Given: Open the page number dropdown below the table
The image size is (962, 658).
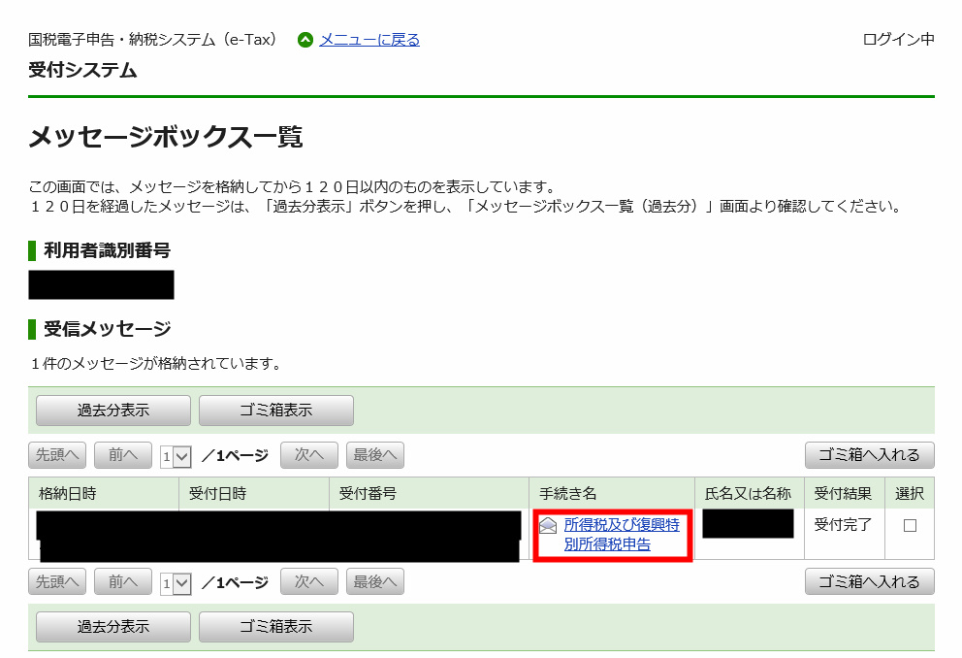Looking at the screenshot, I should coord(176,583).
